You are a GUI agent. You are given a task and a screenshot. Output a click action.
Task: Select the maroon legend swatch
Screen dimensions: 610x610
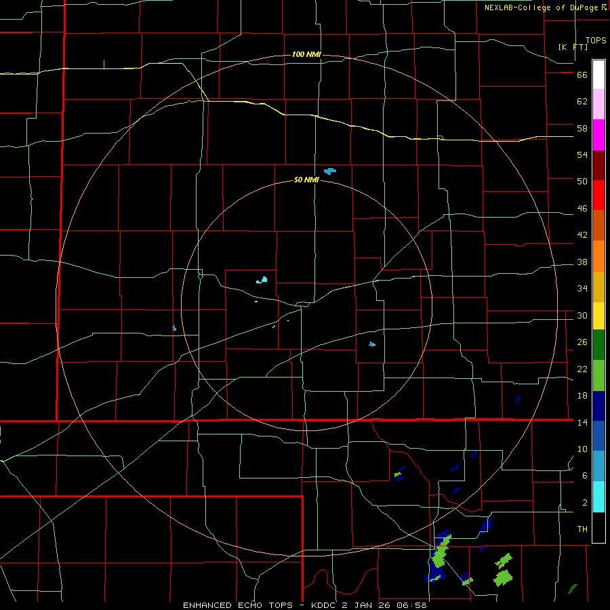click(598, 165)
